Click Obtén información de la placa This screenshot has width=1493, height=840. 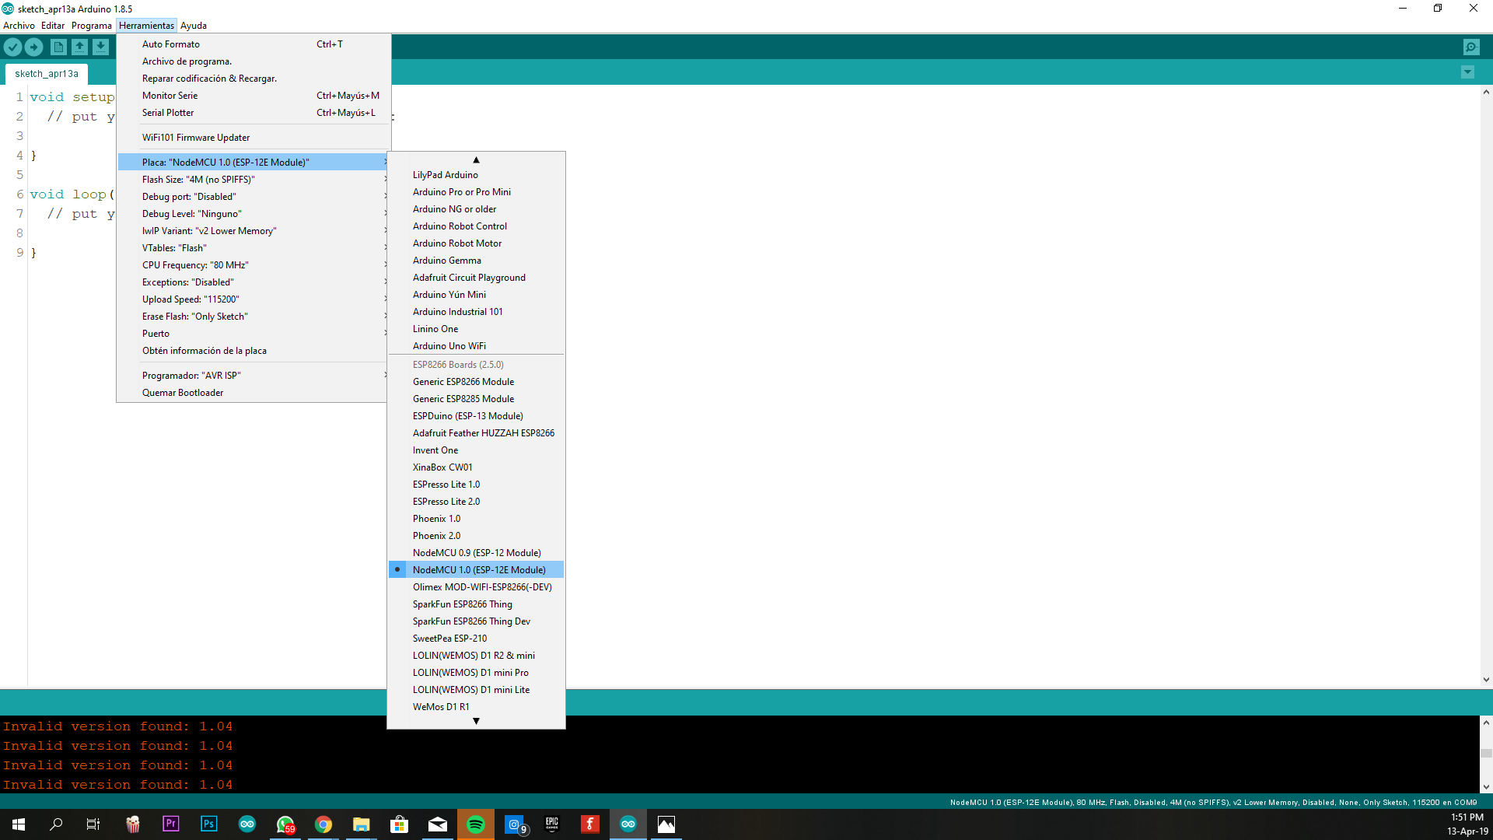[204, 351]
